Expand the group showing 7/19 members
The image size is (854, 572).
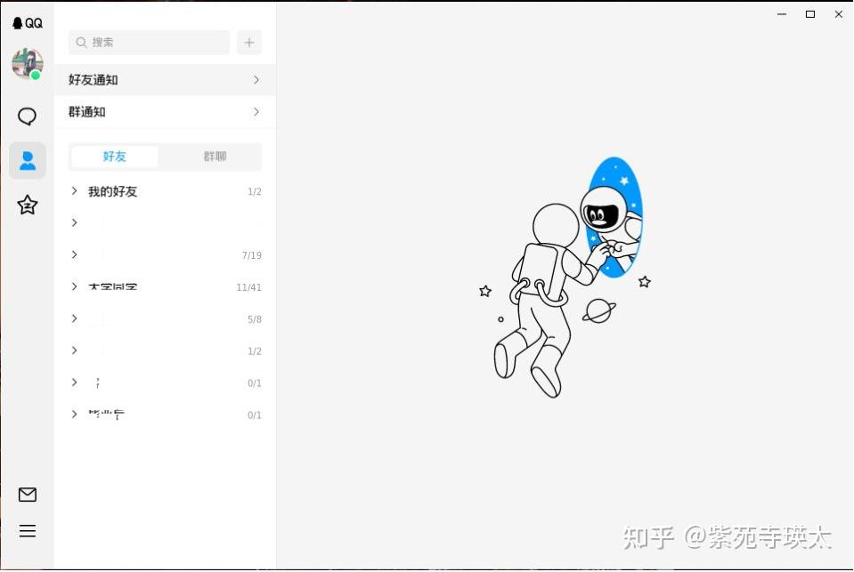pyautogui.click(x=160, y=255)
